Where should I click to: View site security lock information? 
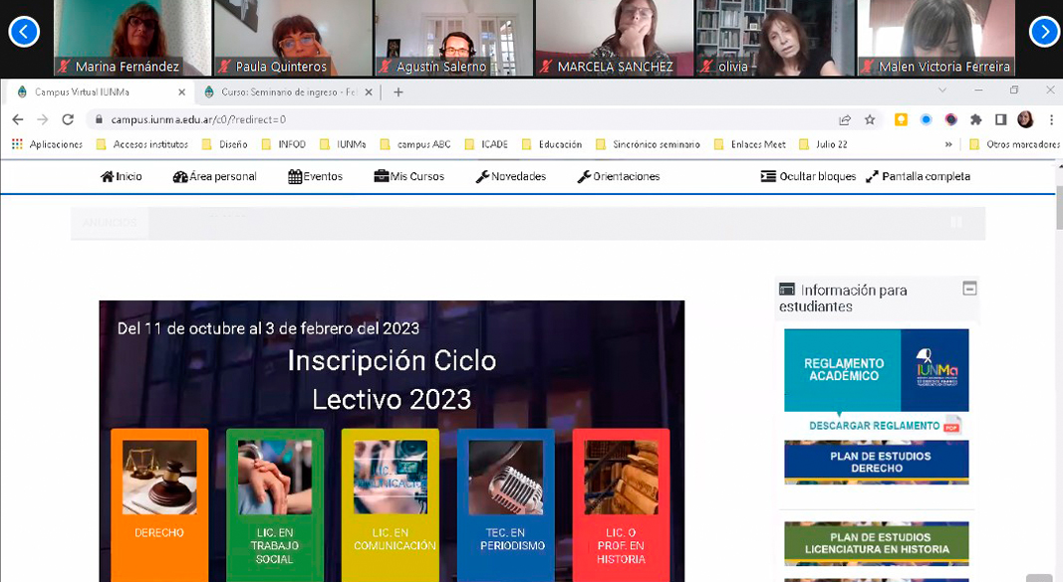click(99, 119)
